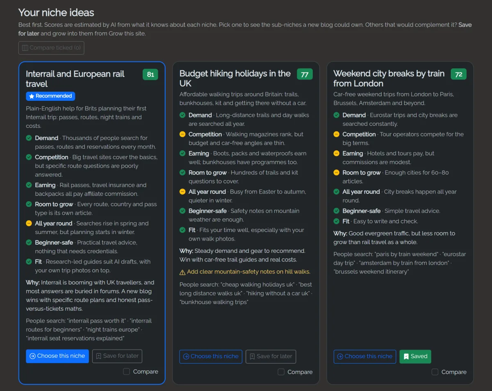
Task: Click the green check beside Fit in the Interrail card
Action: (x=29, y=261)
